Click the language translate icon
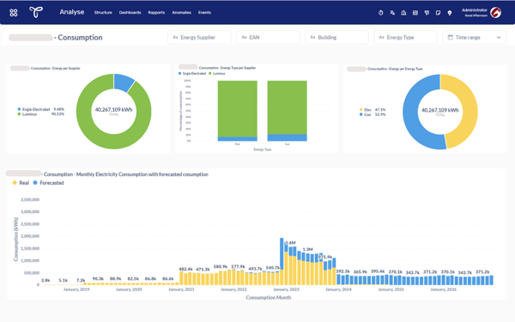515x322 pixels. click(392, 13)
